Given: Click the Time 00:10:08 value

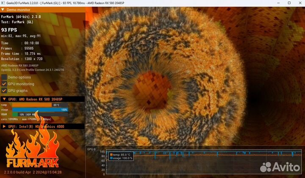Looking at the screenshot, I should [x=32, y=43].
